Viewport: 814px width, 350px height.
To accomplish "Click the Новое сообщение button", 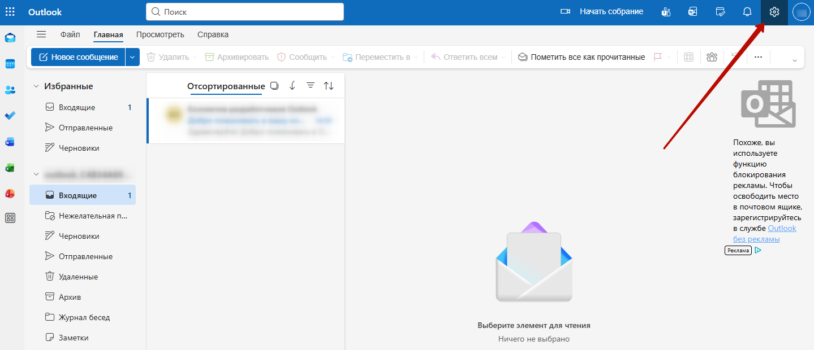I will [78, 57].
